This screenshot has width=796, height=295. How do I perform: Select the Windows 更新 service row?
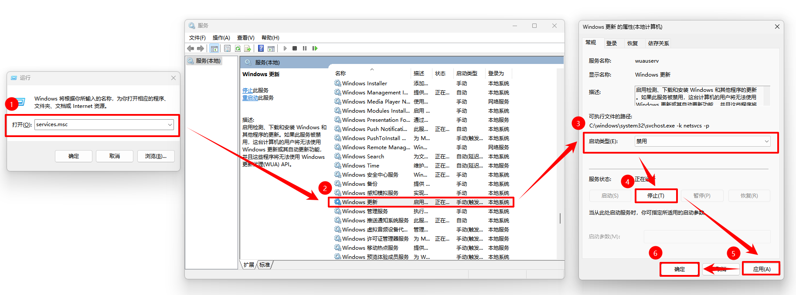point(422,202)
